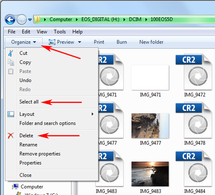Click the blue Back navigation arrow
The width and height of the screenshot is (215, 195).
10,19
